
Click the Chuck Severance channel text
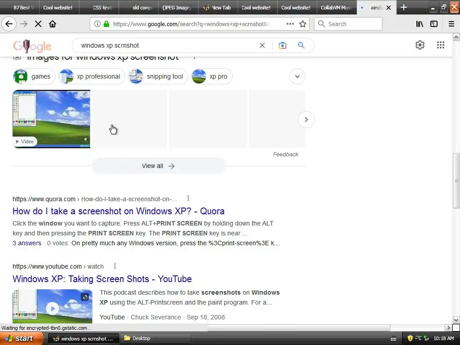click(x=156, y=317)
